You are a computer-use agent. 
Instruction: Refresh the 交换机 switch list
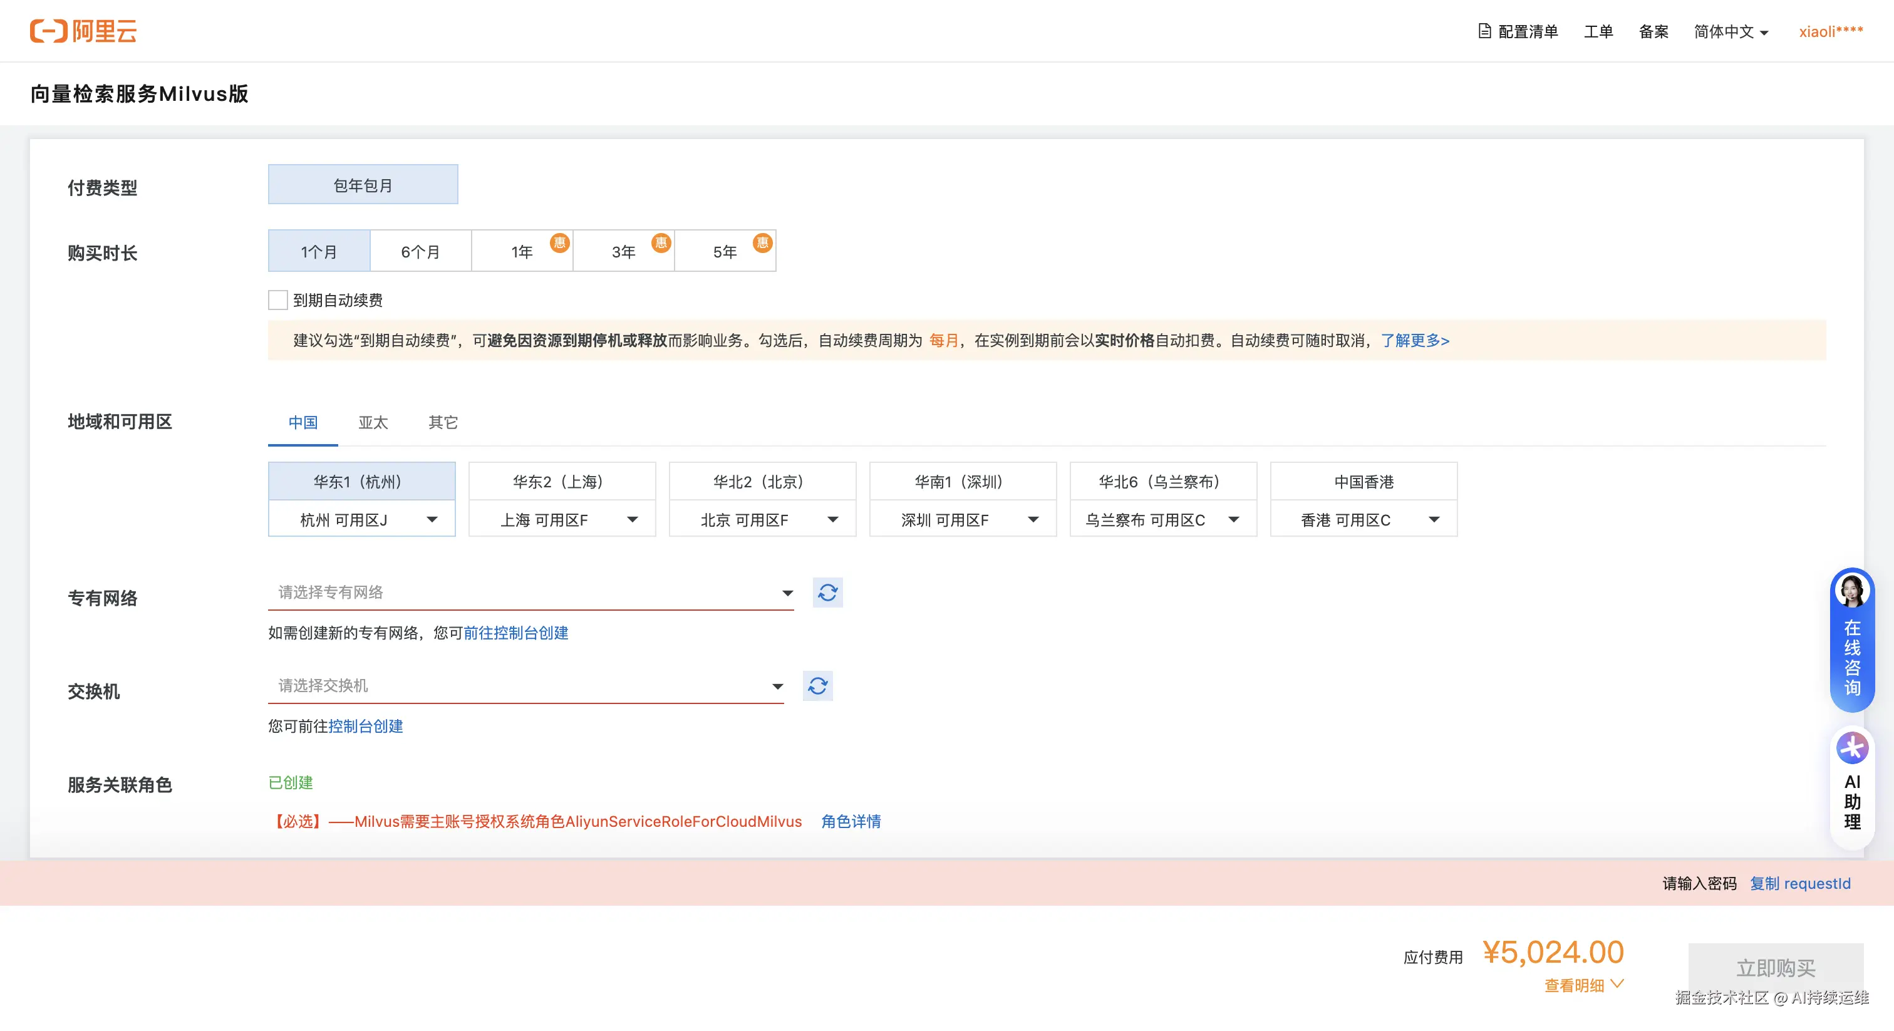tap(817, 686)
